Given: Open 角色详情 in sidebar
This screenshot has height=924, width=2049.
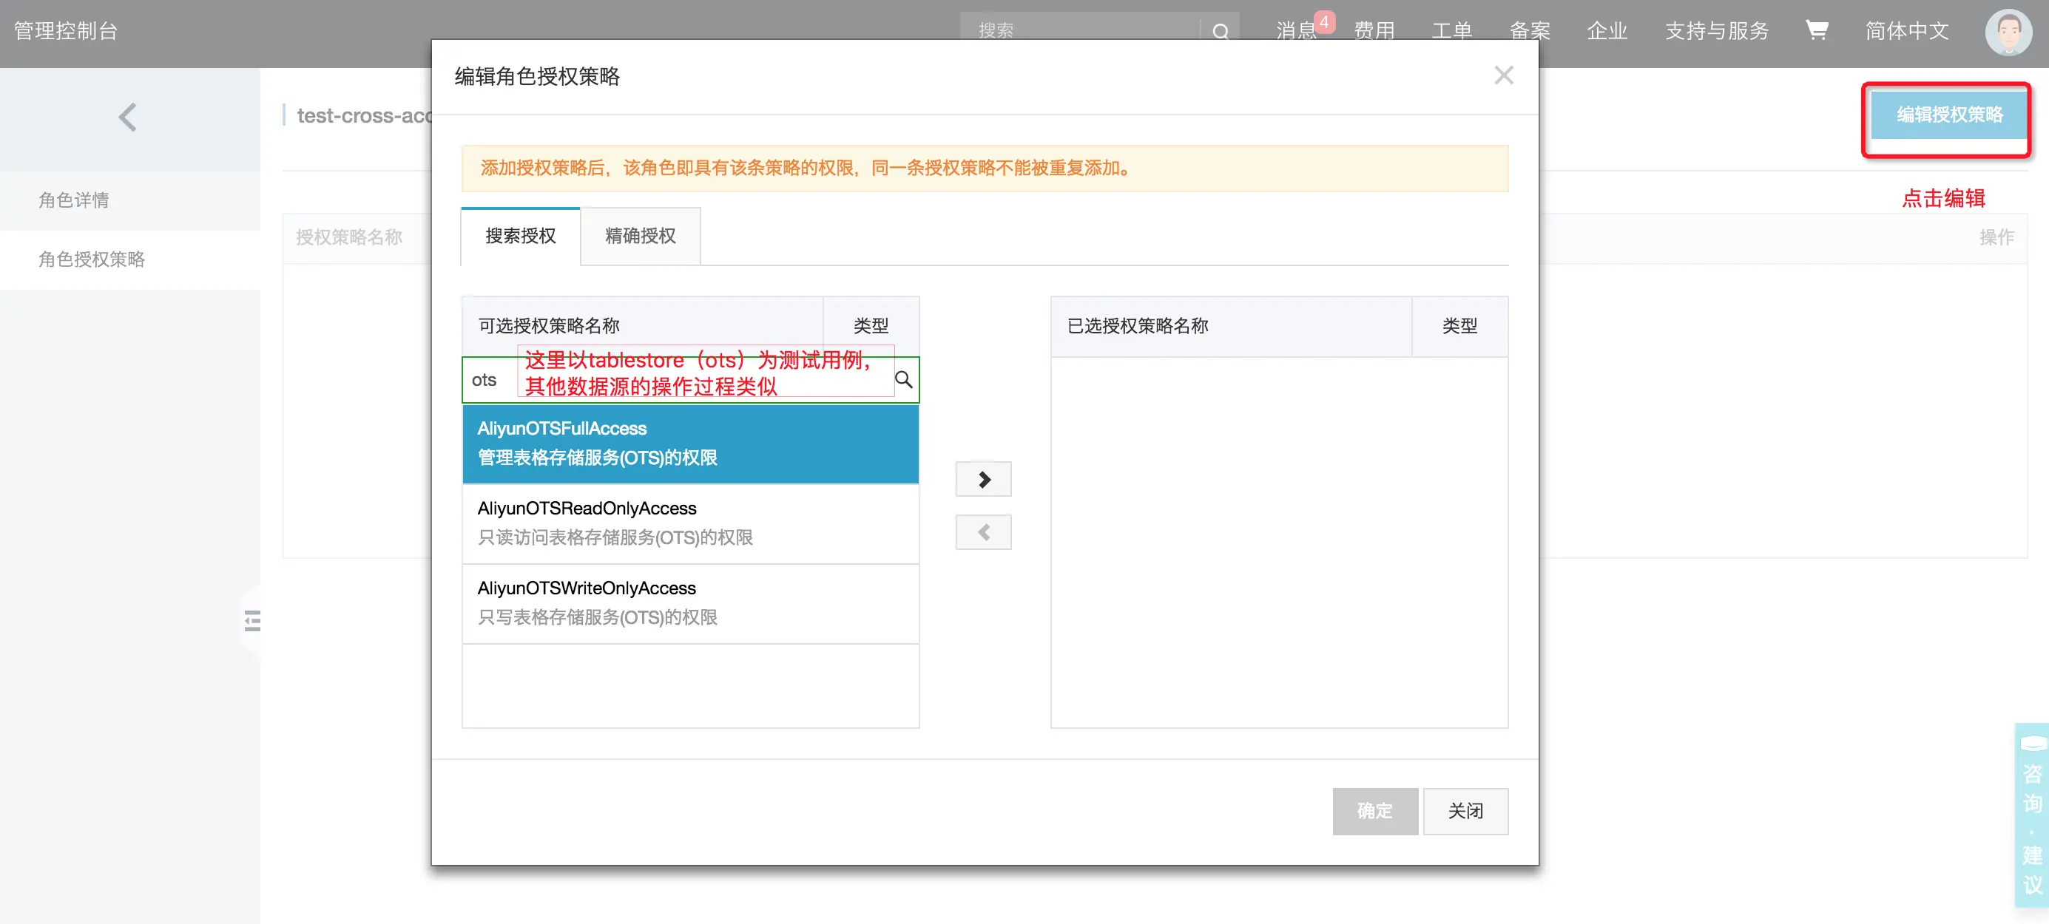Looking at the screenshot, I should (74, 200).
